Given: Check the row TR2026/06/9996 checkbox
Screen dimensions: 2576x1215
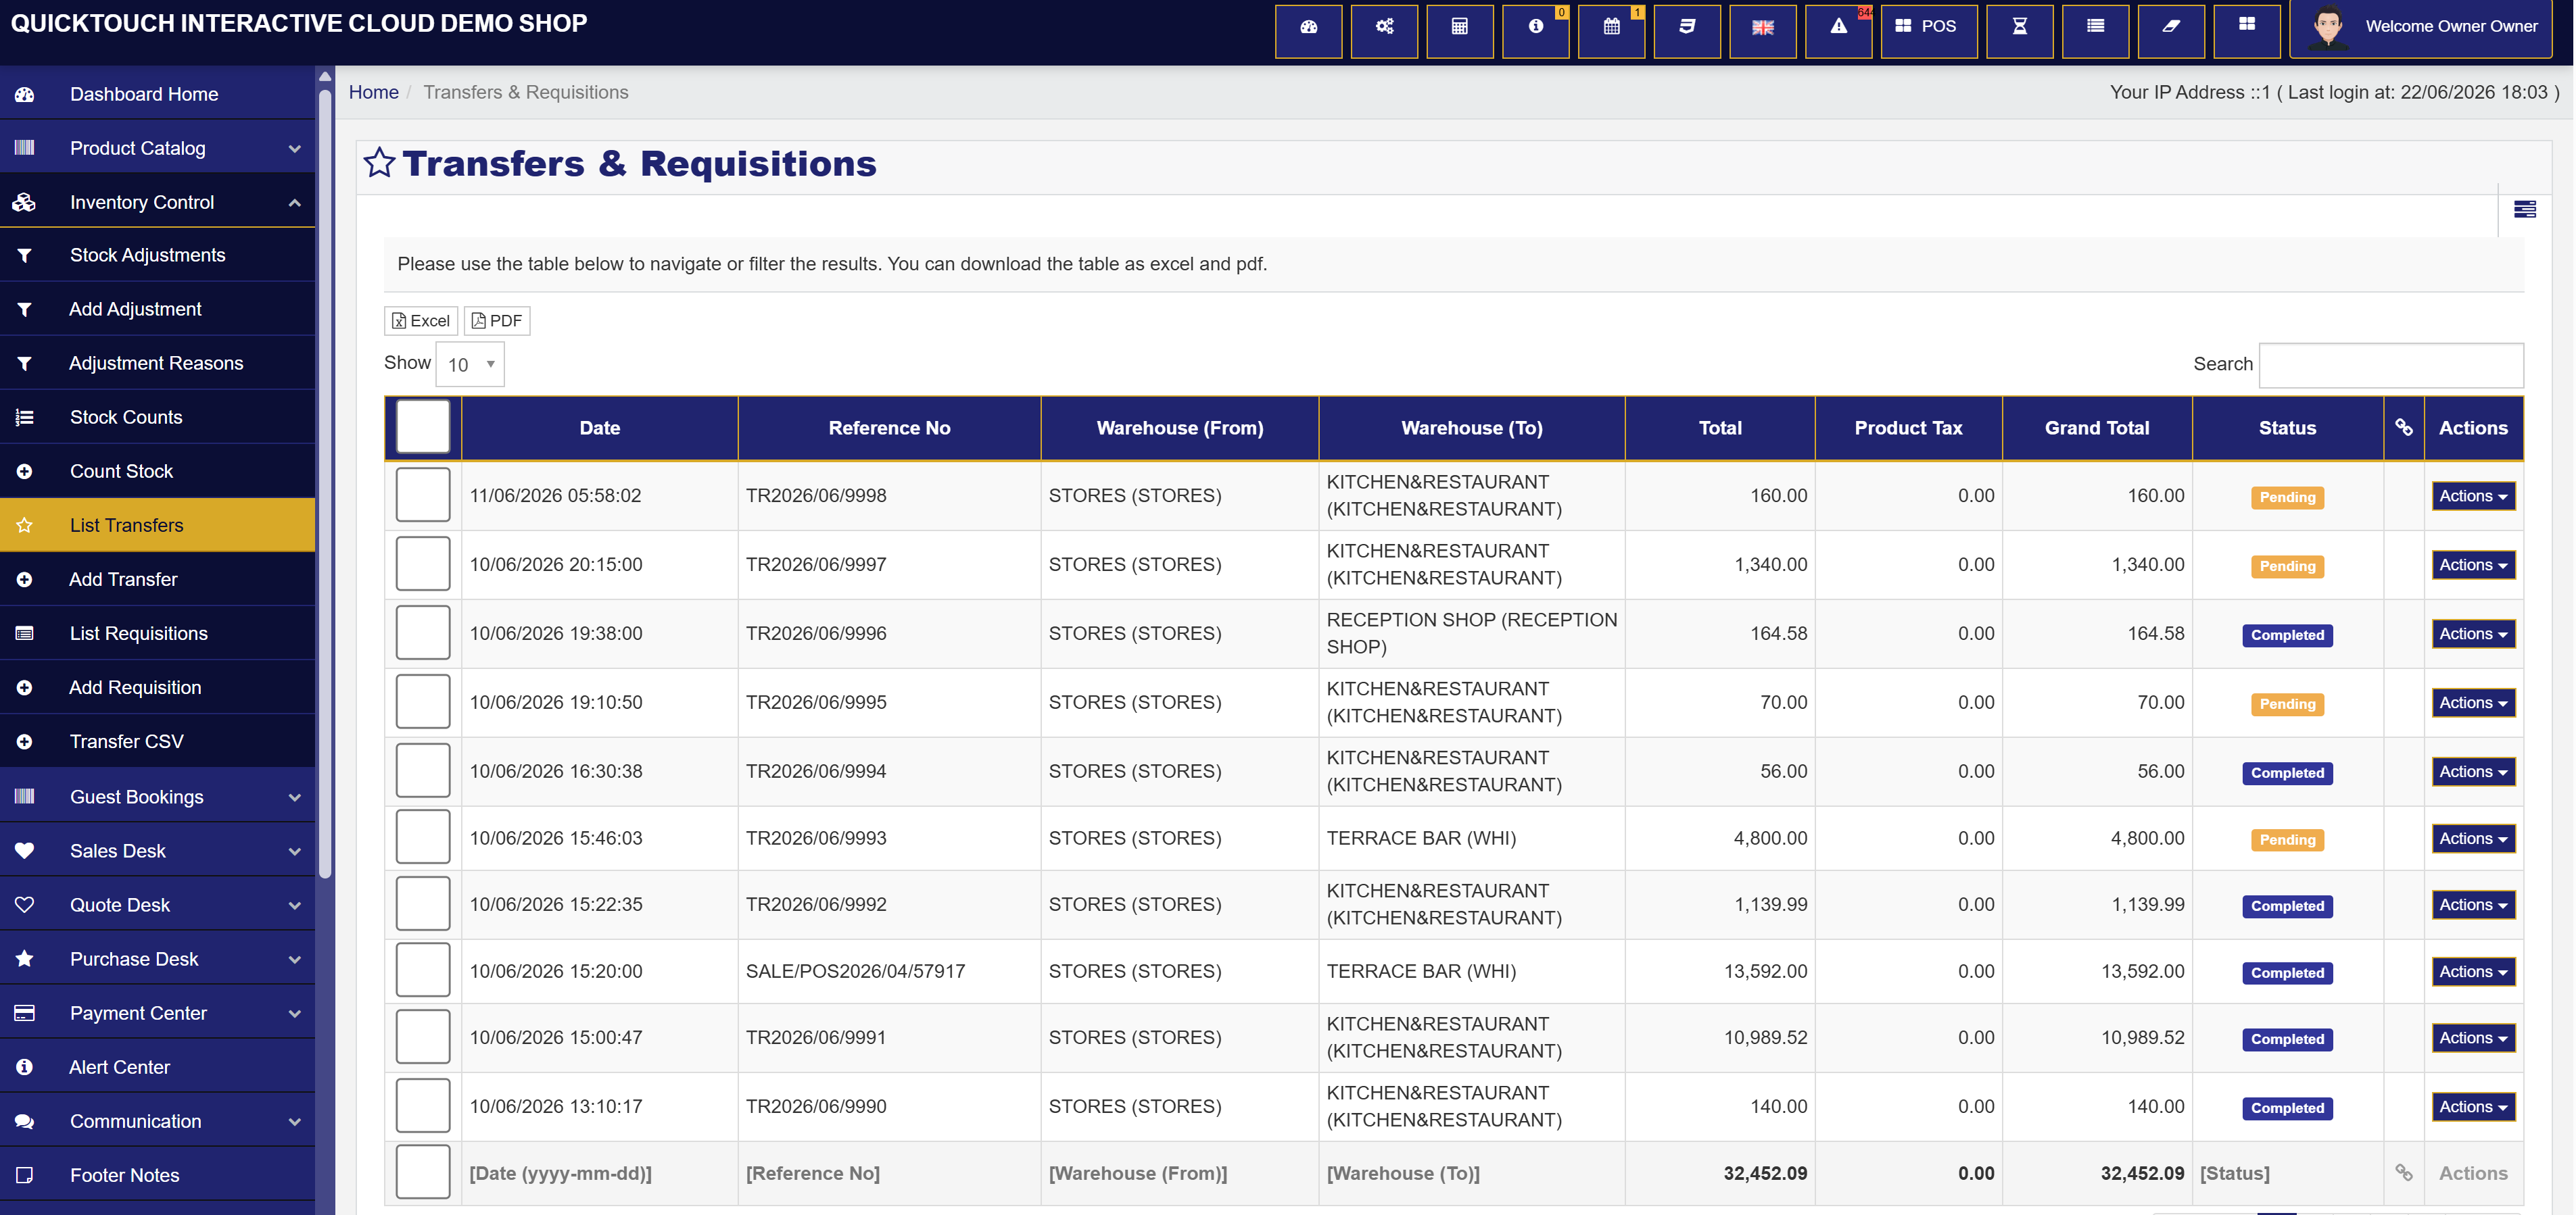Looking at the screenshot, I should click(x=423, y=633).
